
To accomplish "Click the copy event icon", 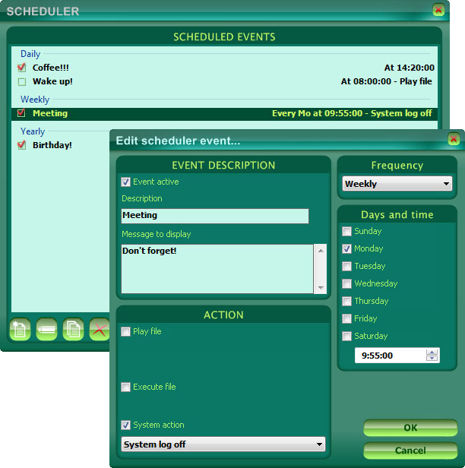I will (x=73, y=329).
